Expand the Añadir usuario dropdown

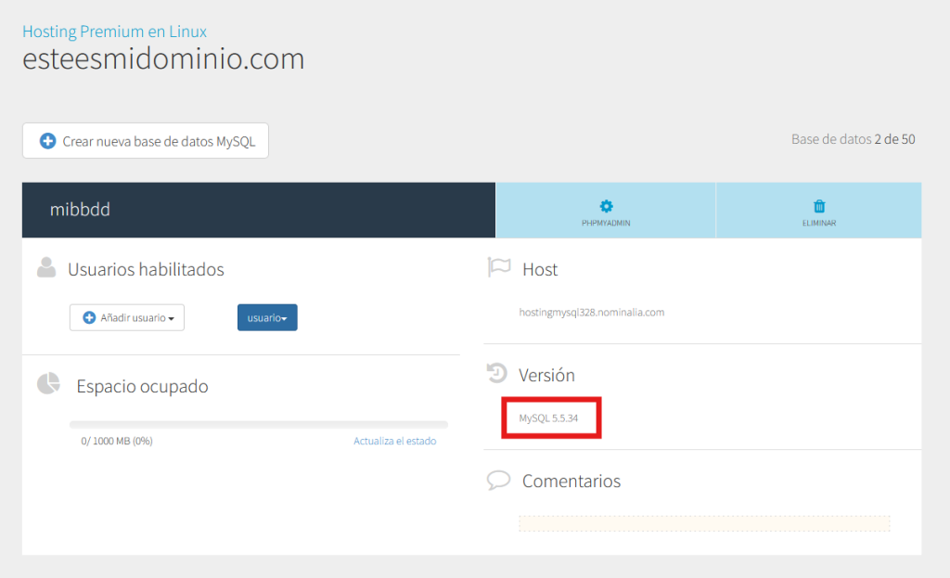(x=127, y=317)
